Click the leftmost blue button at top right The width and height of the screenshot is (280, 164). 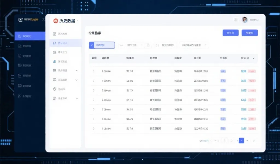[x=231, y=33]
